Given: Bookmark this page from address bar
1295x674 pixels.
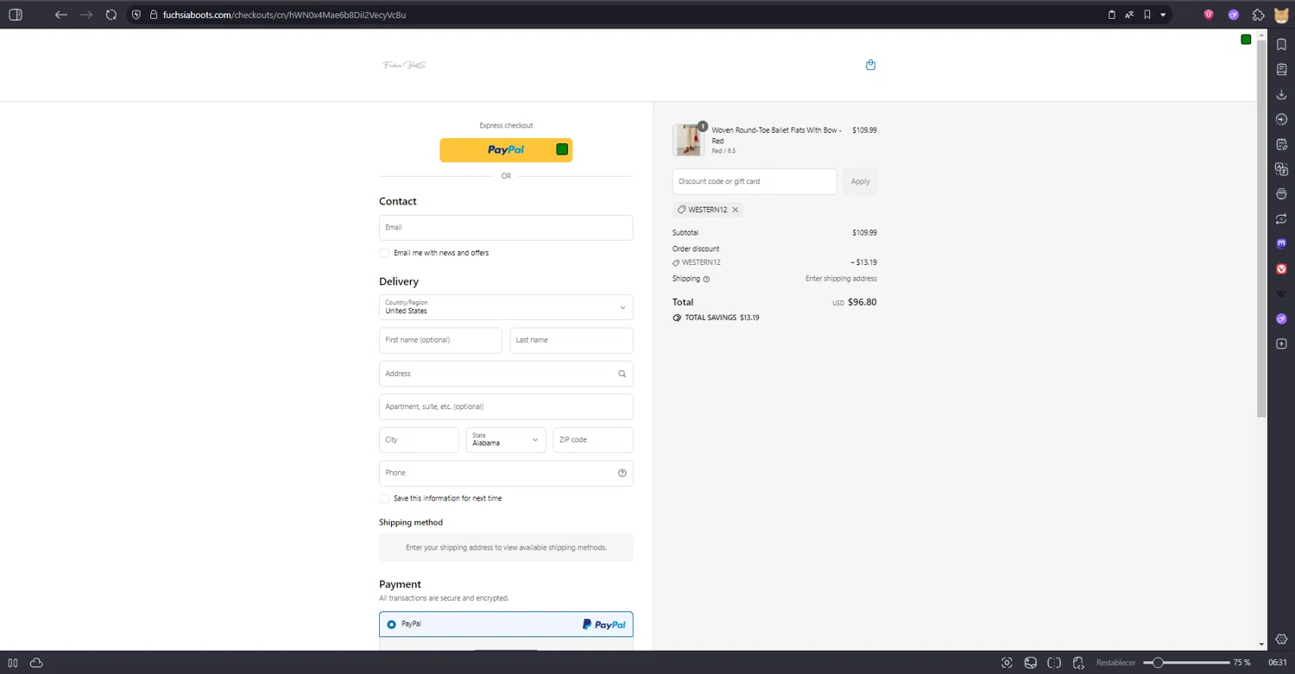Looking at the screenshot, I should 1147,15.
